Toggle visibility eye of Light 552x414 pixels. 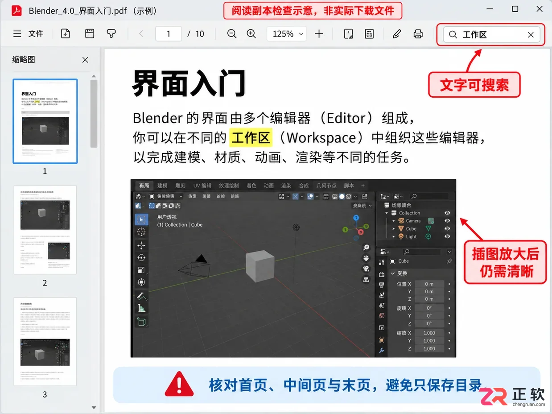[x=447, y=236]
